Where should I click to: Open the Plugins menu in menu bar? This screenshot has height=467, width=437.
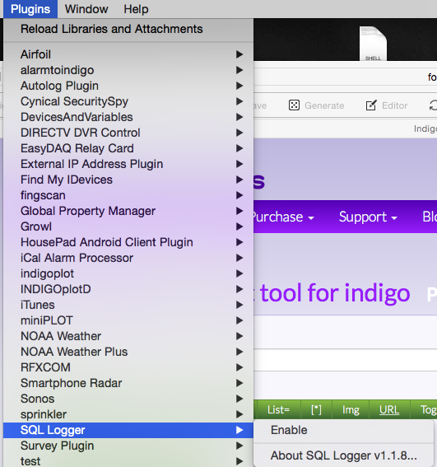[30, 9]
